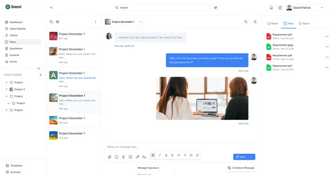Viewport: 333px width, 175px height.
Task: Open the conversation list filter sliders icon
Action: coord(57,22)
